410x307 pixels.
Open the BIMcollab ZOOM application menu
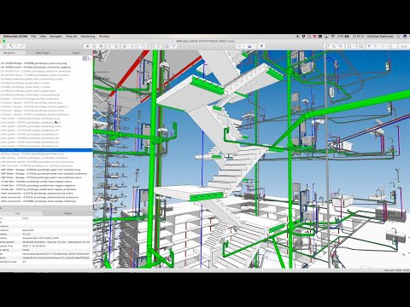(15, 37)
